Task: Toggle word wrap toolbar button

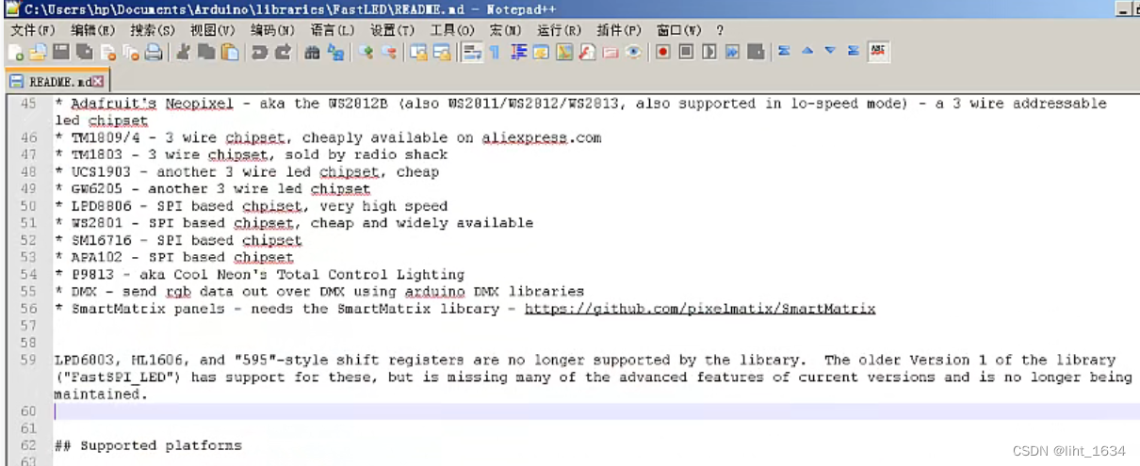Action: tap(472, 52)
